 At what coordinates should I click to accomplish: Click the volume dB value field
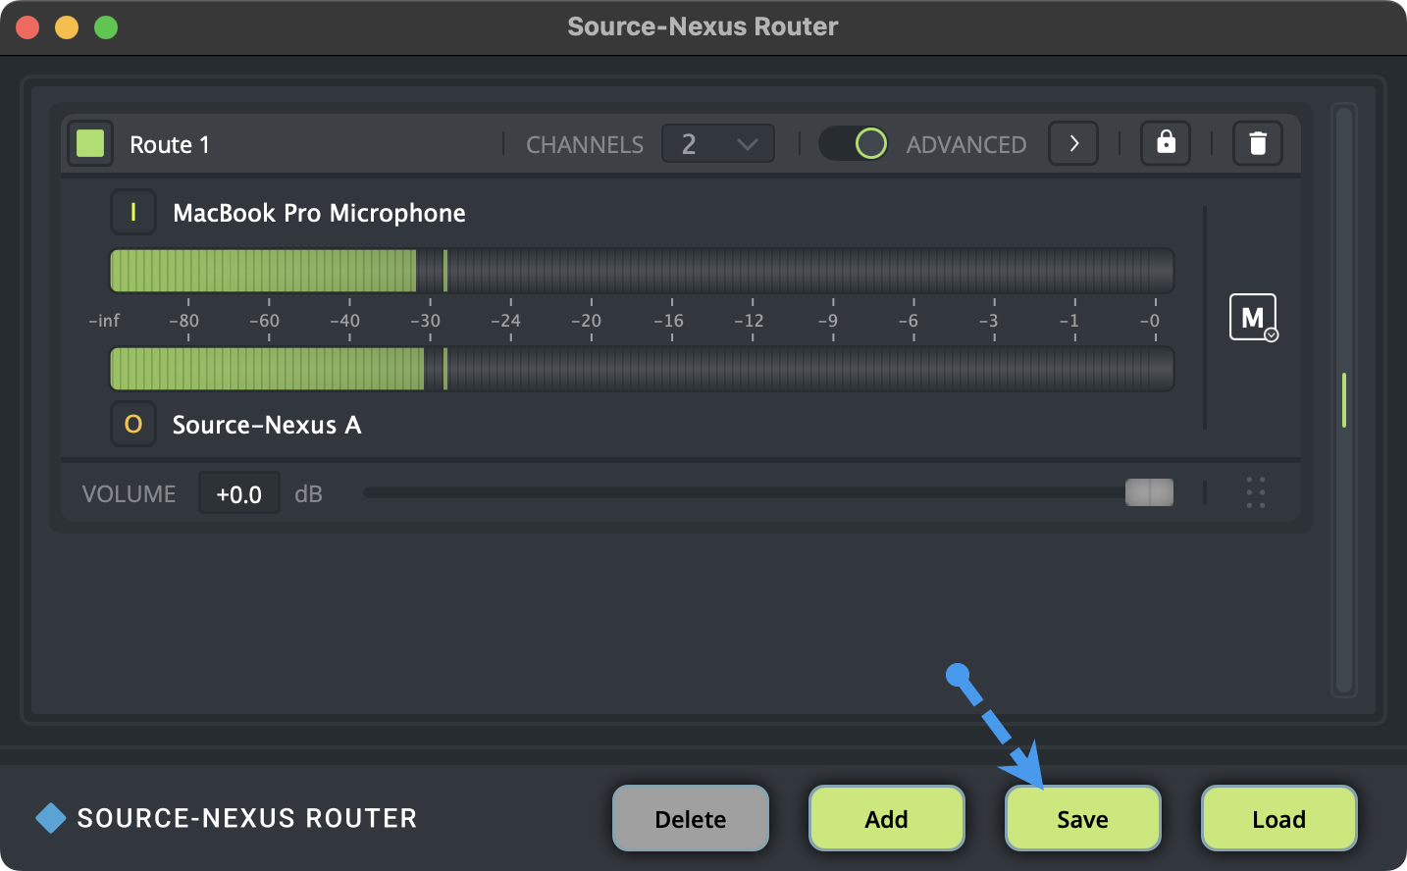239,493
